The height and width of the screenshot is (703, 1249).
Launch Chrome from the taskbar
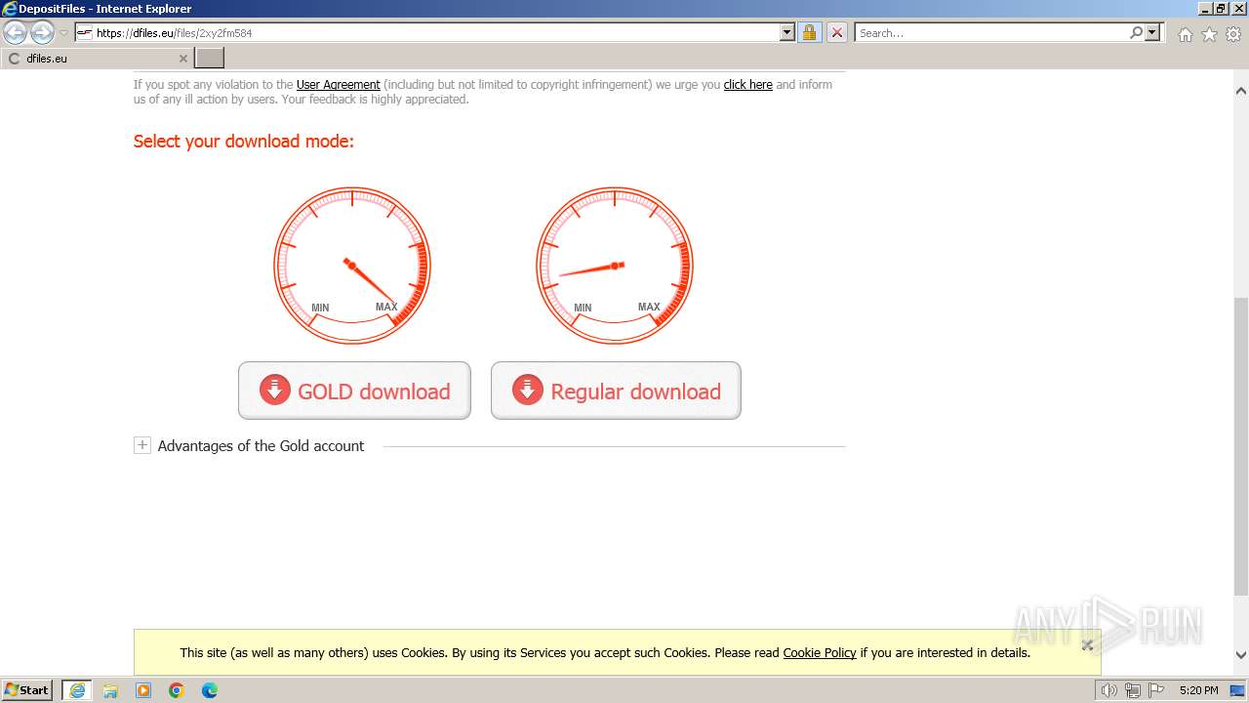click(x=177, y=690)
